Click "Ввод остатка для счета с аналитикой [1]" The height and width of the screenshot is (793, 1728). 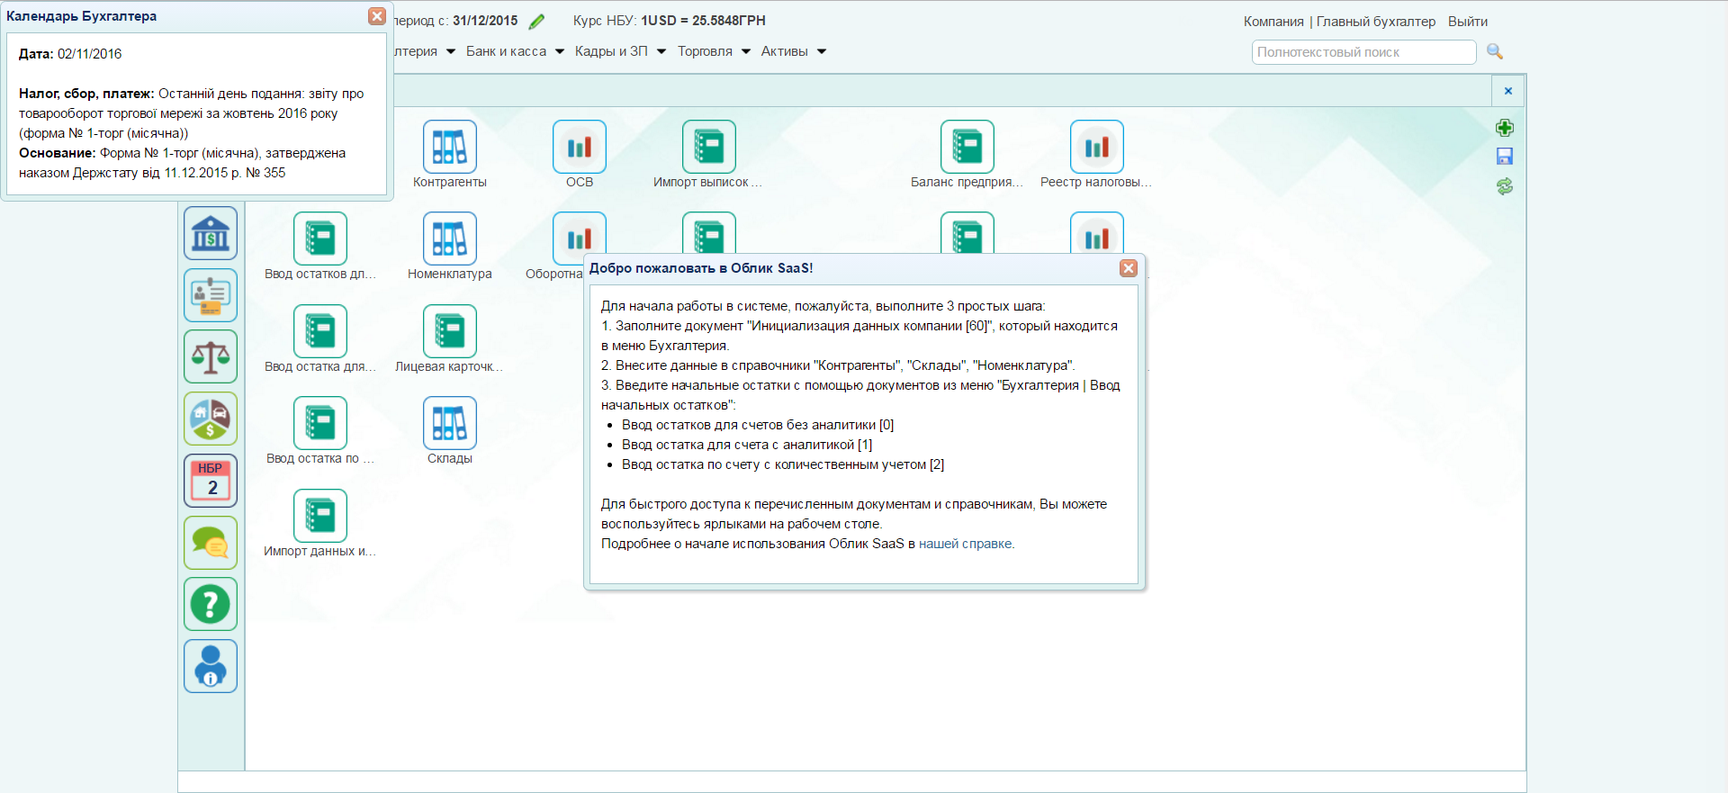pos(747,445)
